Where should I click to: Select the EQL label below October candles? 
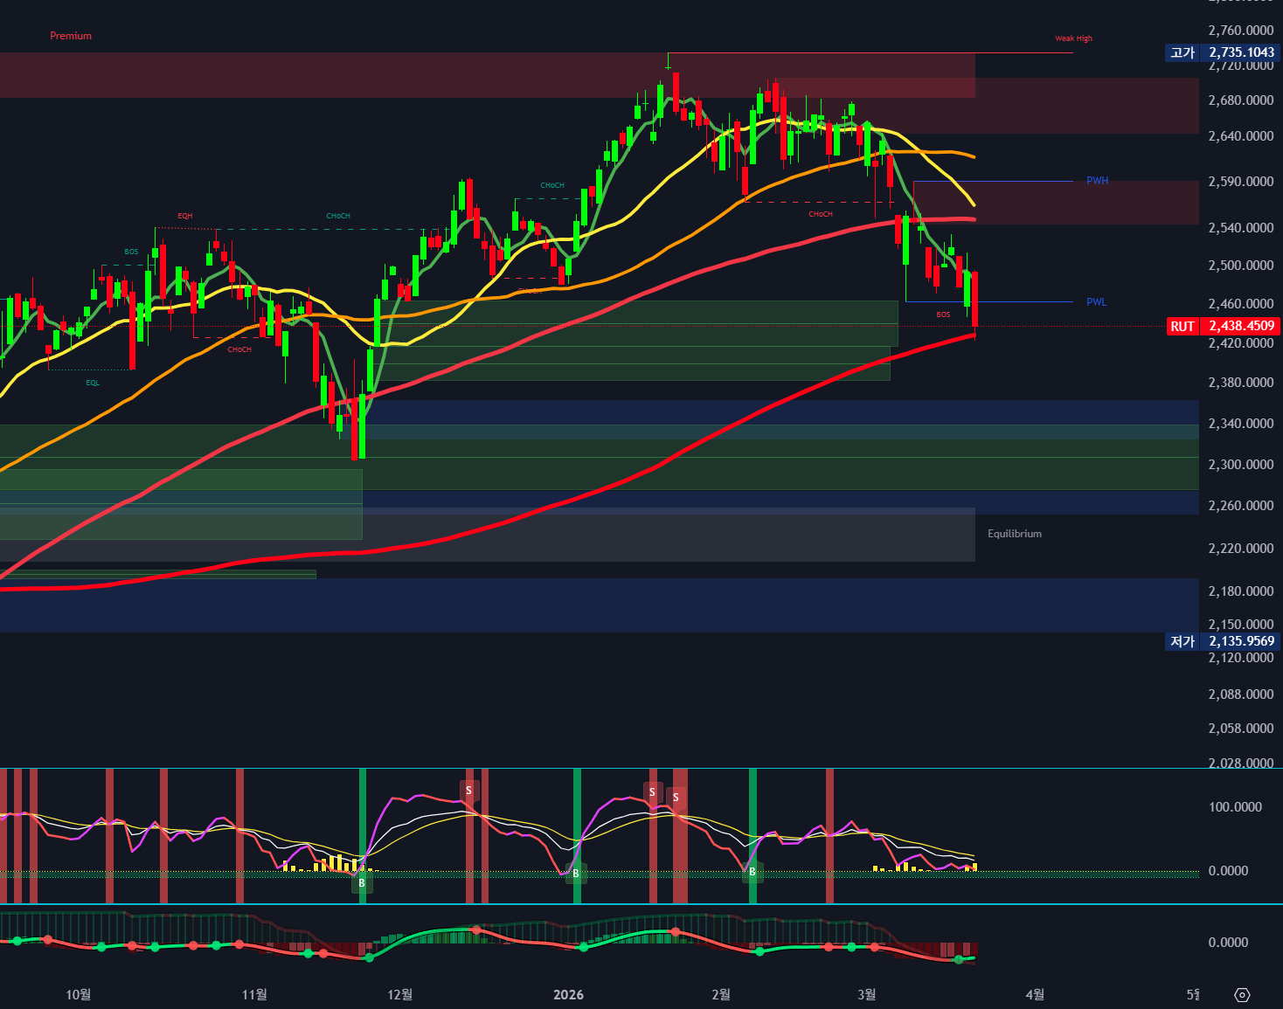coord(93,383)
